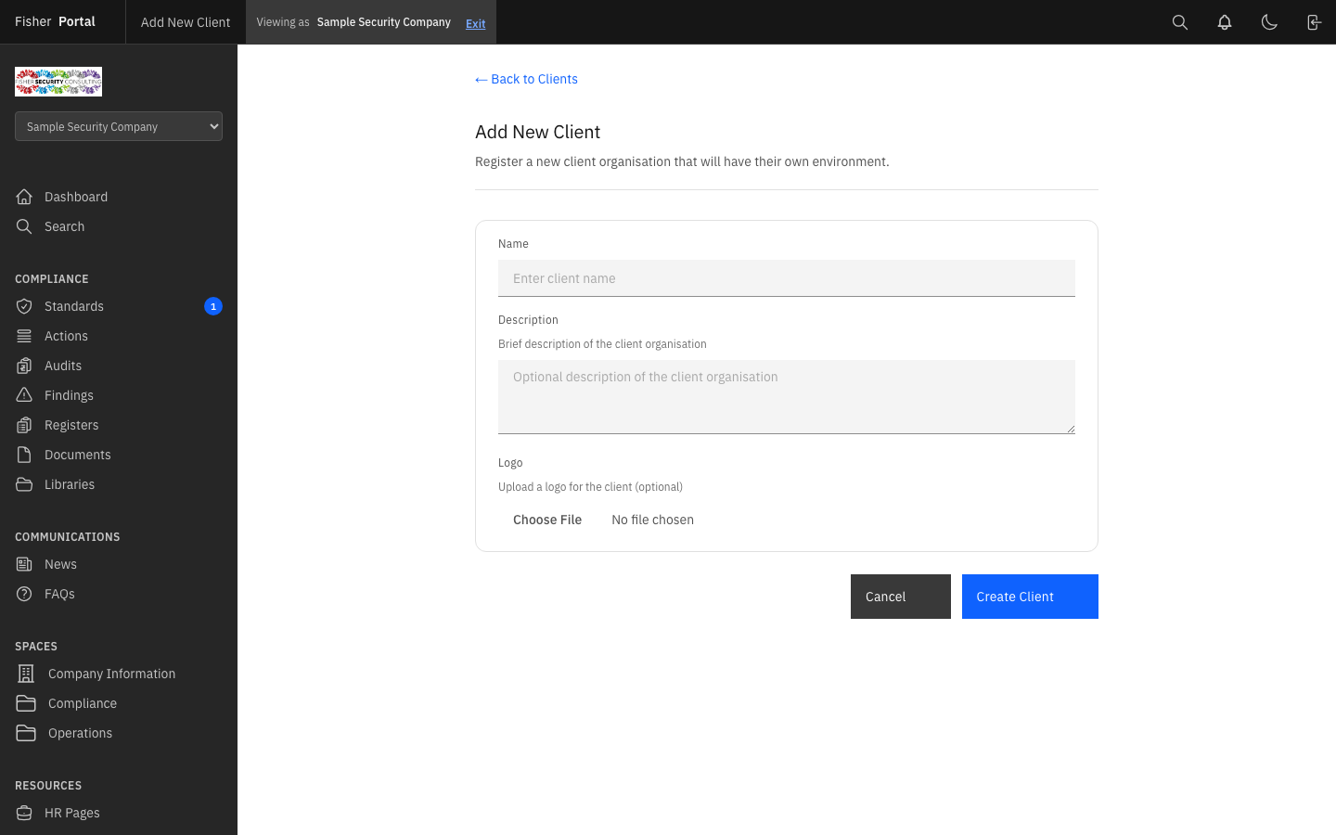Image resolution: width=1336 pixels, height=835 pixels.
Task: Expand the Compliance space folder
Action: (26, 703)
